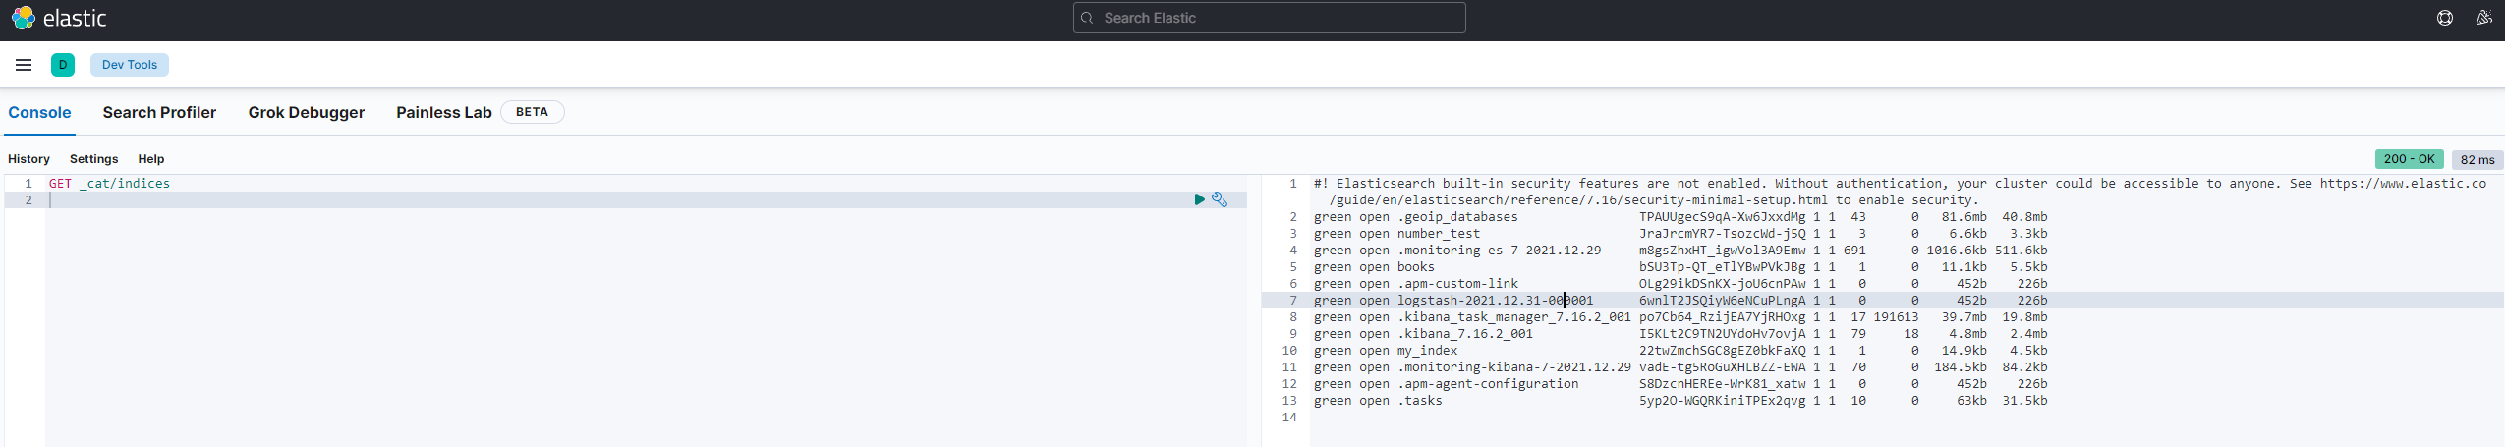Click the .apm-agent-configuration index name
The image size is (2505, 447).
click(x=1488, y=383)
